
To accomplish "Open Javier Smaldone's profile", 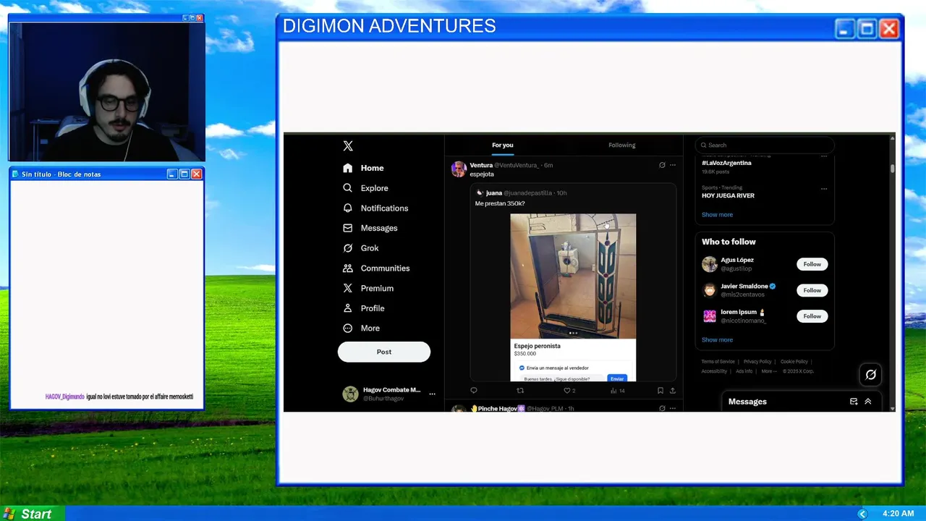I will pyautogui.click(x=744, y=286).
